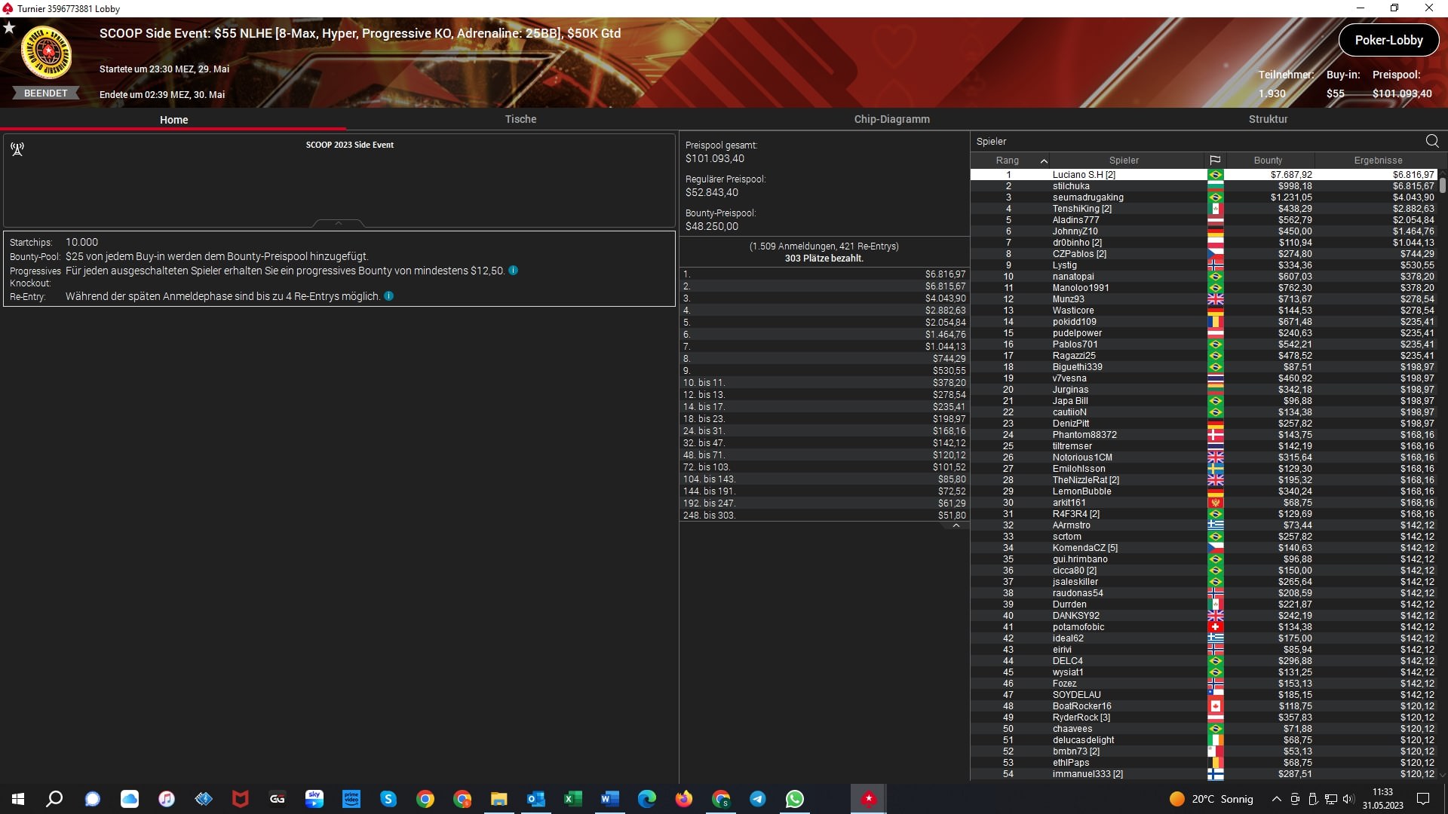Select player Phantom88372
The image size is (1448, 814).
(1204, 435)
